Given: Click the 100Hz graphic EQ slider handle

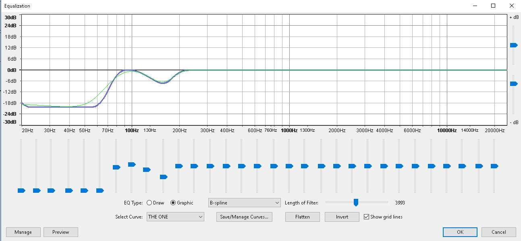Looking at the screenshot, I should 131,164.
